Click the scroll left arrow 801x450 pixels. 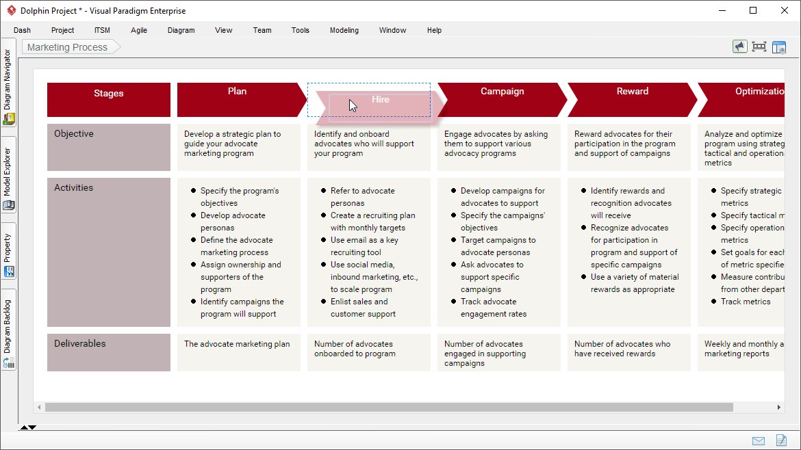39,407
